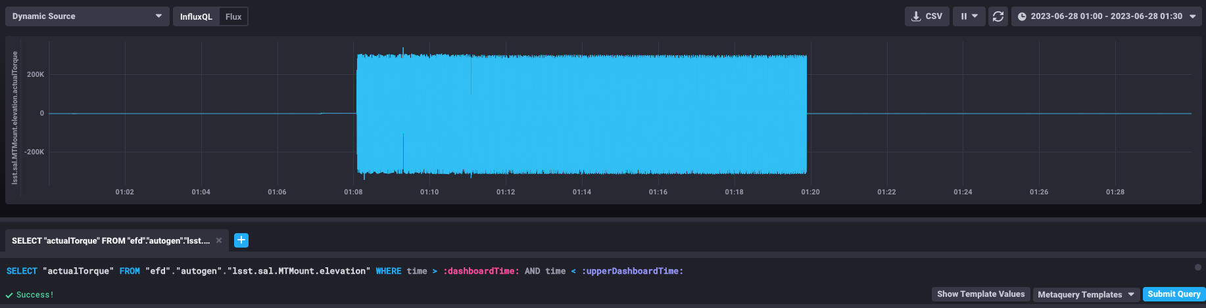Click the Success status checkmark
This screenshot has height=308, width=1206.
click(x=9, y=295)
